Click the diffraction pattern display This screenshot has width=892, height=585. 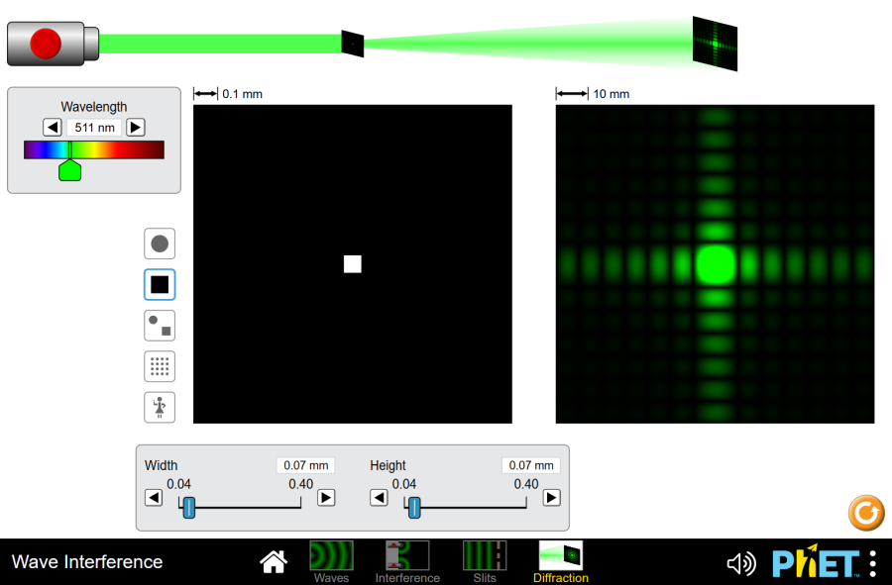tap(715, 264)
